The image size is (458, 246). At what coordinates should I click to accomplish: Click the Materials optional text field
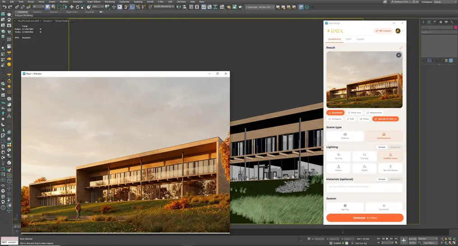(x=364, y=187)
